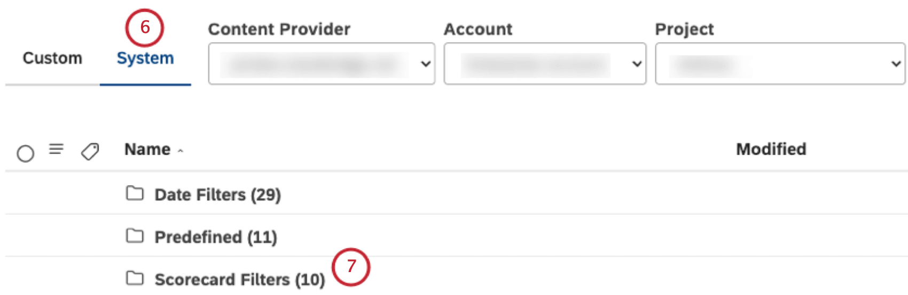
Task: Sort by the Modified column header
Action: (x=771, y=149)
